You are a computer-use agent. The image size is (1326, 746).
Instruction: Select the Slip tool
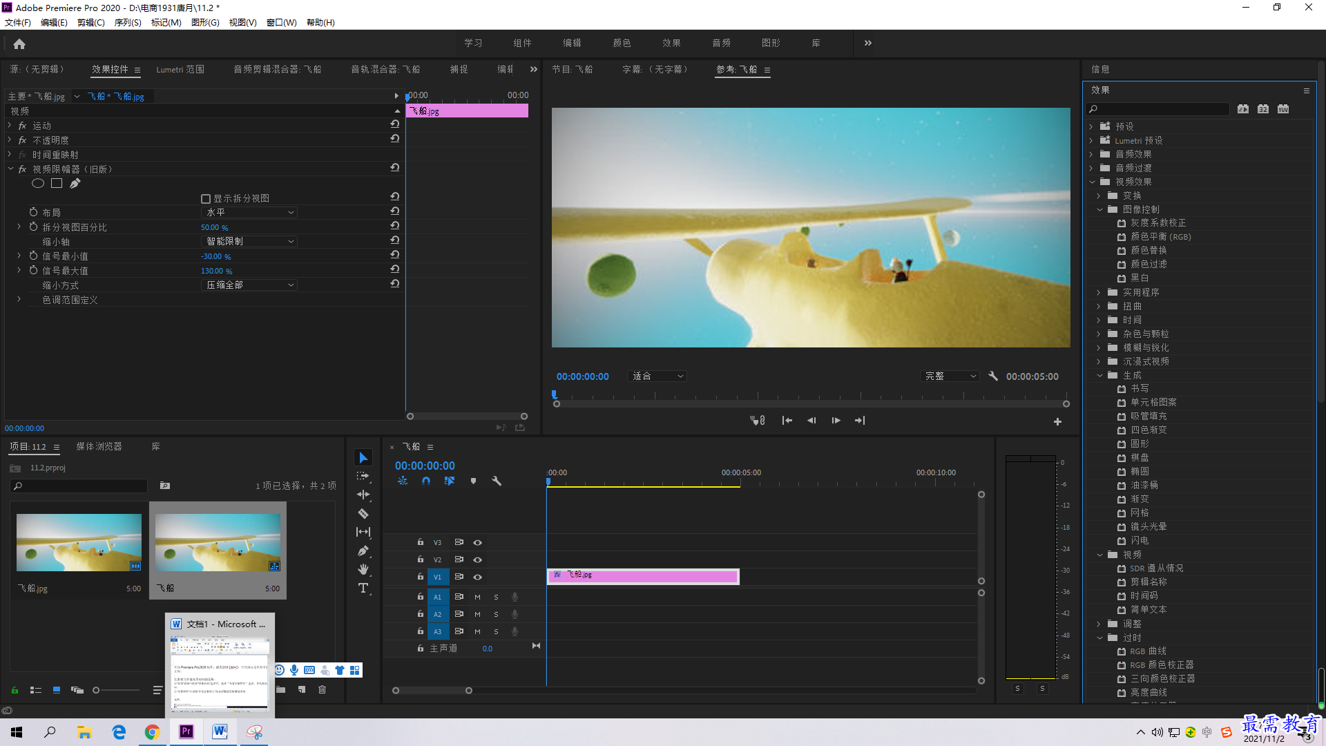[x=363, y=532]
